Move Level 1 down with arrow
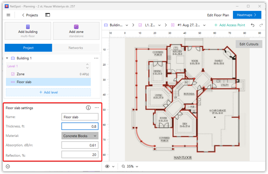Viewport: 268px width, 174px height. click(x=87, y=68)
